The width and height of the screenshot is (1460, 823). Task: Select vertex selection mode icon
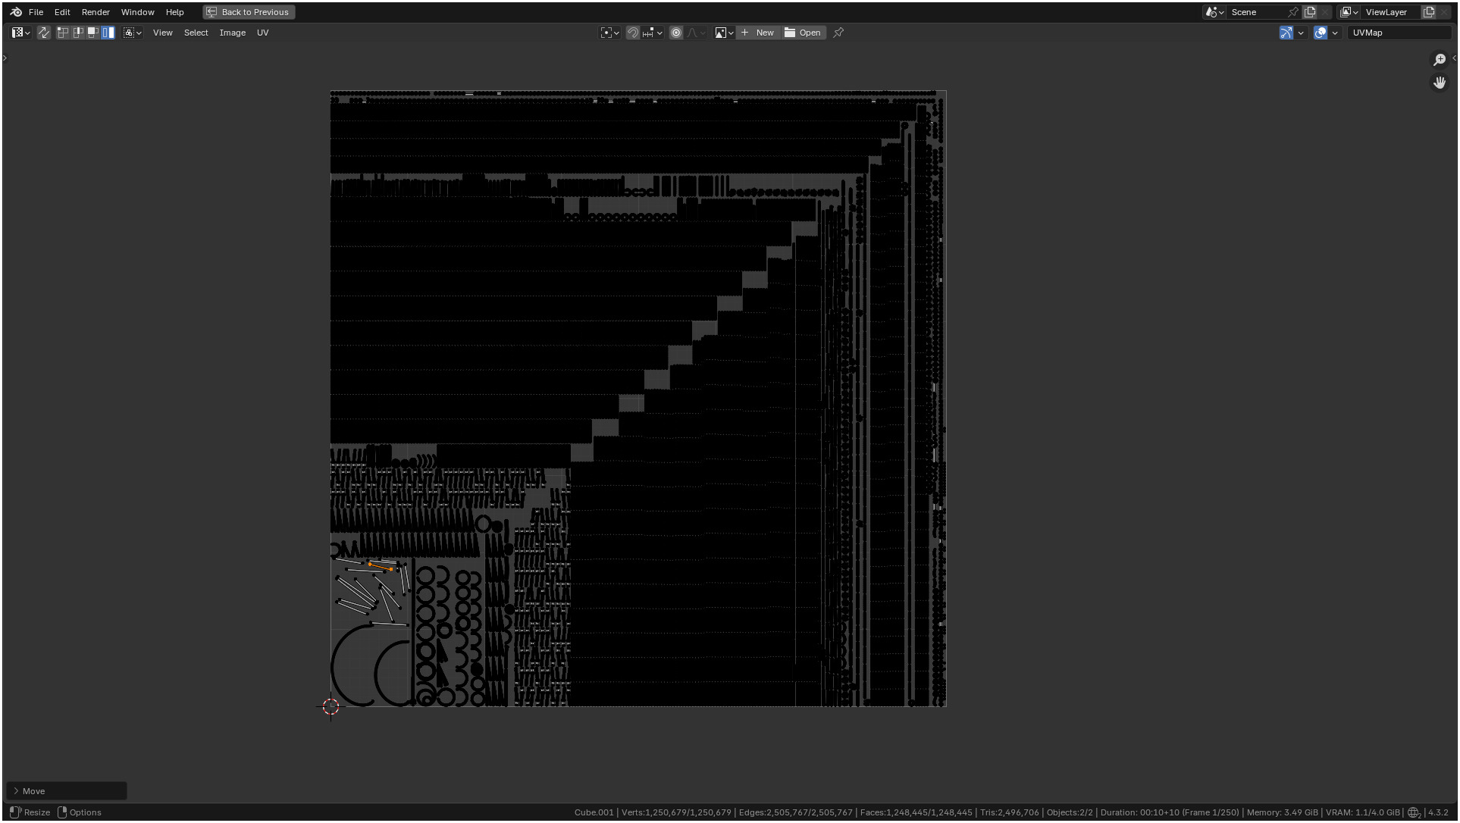tap(63, 33)
